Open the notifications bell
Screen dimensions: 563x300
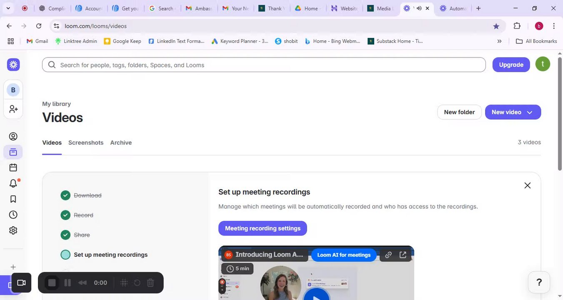(13, 183)
